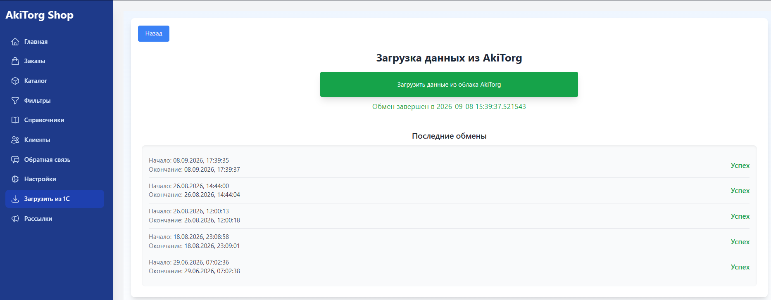Navigate to Клиенты
Screen dimensions: 771x300
tap(55, 140)
